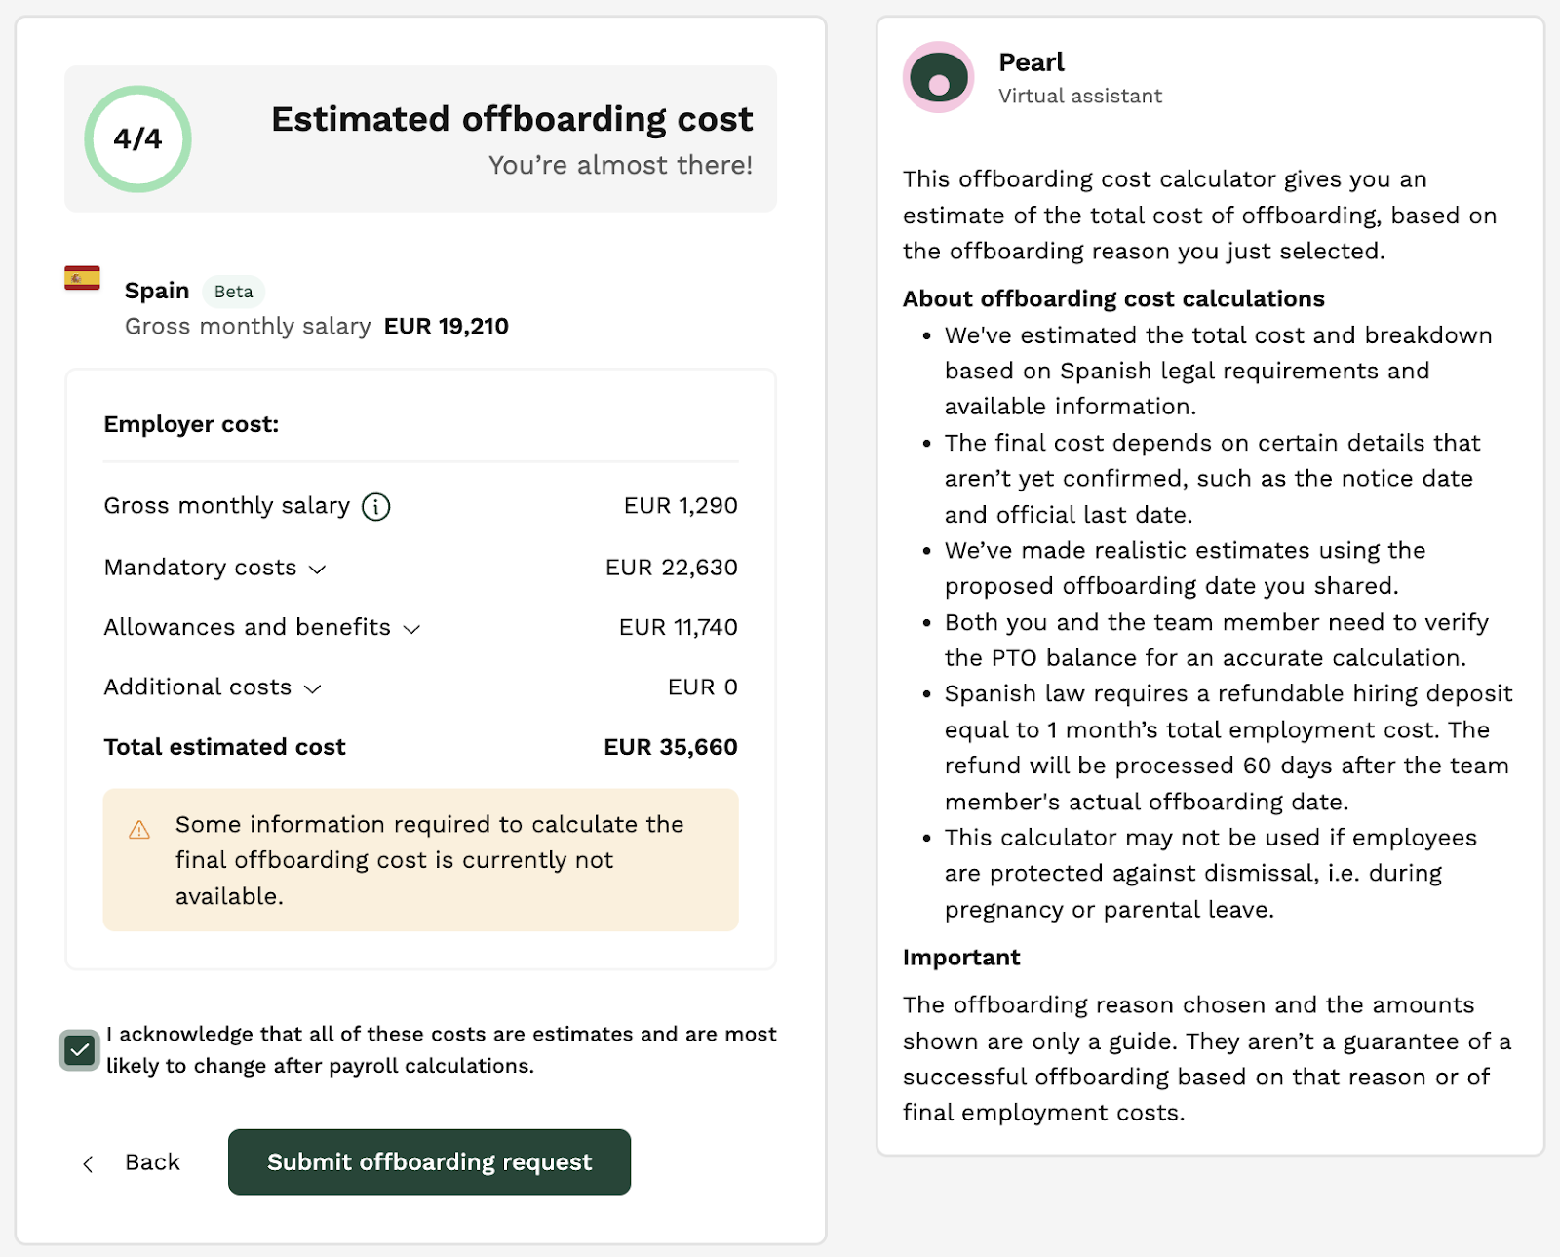
Task: Click the left arrow icon beside Back
Action: 88,1163
